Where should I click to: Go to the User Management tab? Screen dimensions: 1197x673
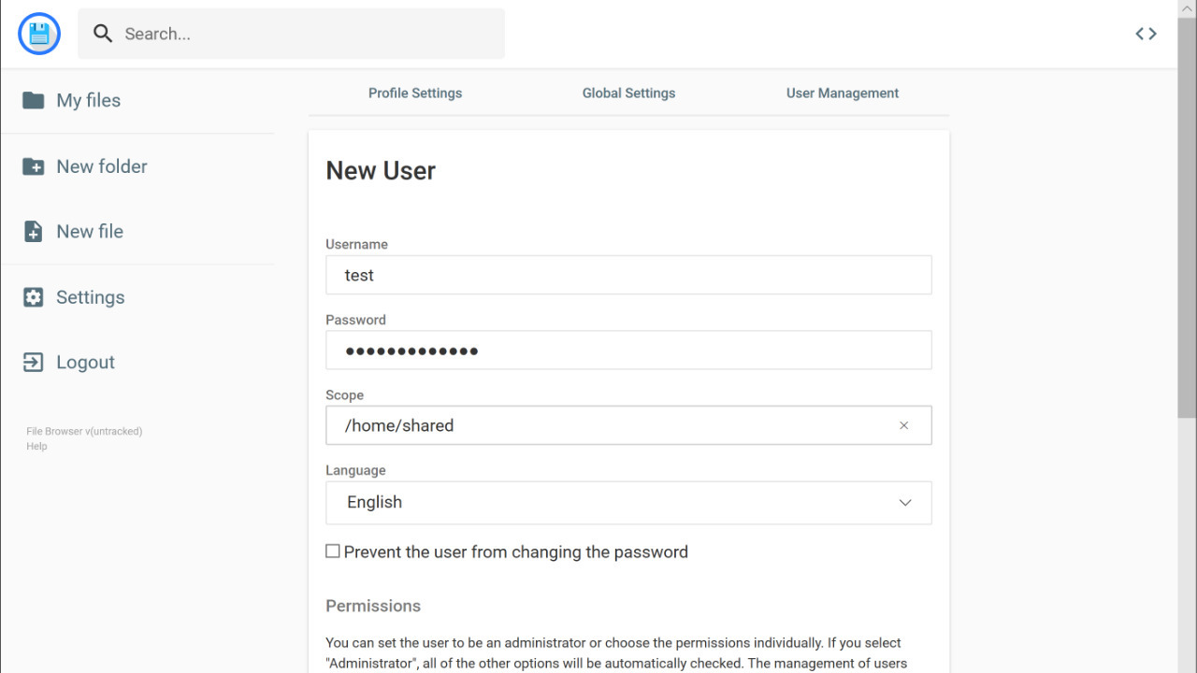tap(842, 93)
